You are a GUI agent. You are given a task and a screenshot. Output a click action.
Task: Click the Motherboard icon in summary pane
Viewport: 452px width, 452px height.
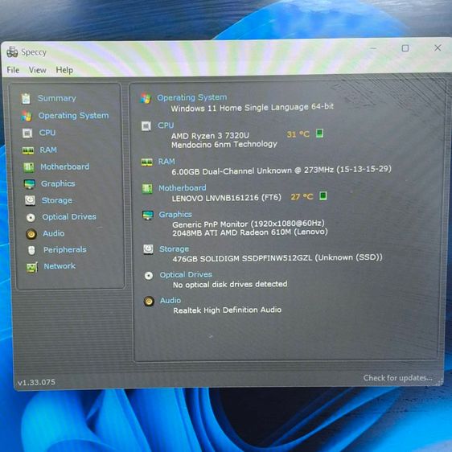click(147, 189)
